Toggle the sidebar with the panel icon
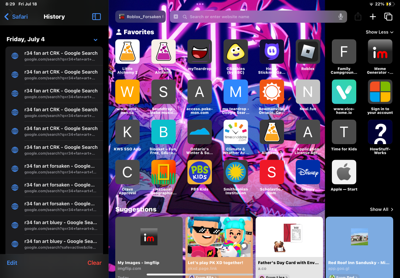 [96, 17]
